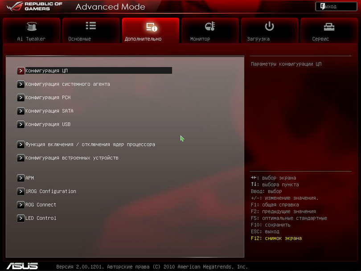This screenshot has height=271, width=361.
Task: Switch to the Монитор tab label
Action: pos(200,39)
